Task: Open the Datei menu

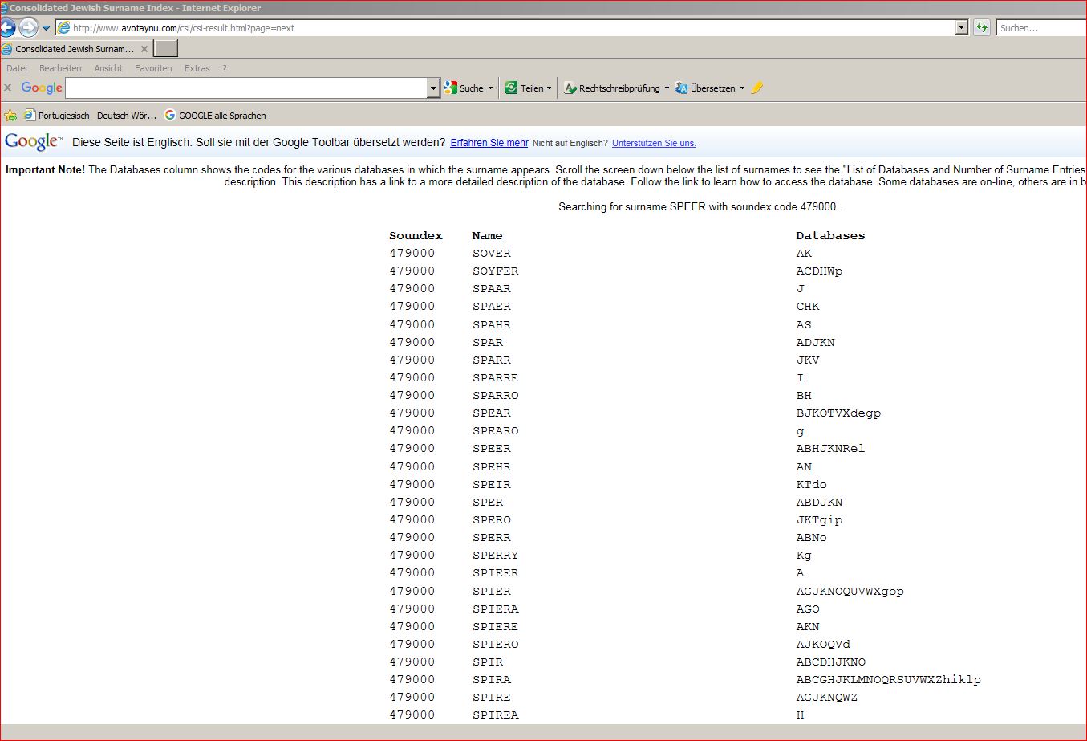Action: click(x=17, y=68)
